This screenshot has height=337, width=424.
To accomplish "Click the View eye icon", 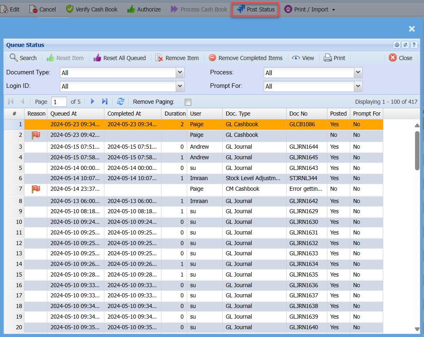I will [x=296, y=58].
